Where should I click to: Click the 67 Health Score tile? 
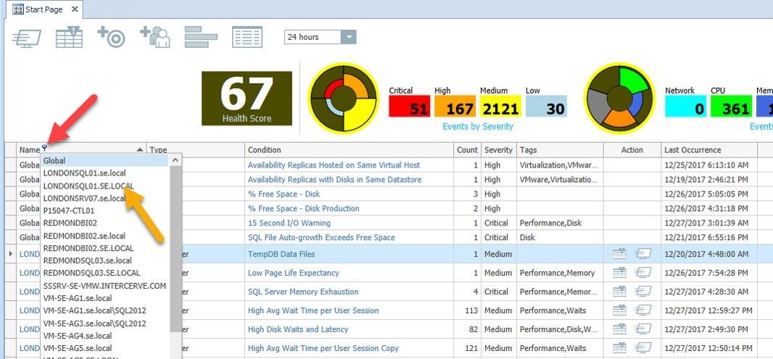coord(247,98)
